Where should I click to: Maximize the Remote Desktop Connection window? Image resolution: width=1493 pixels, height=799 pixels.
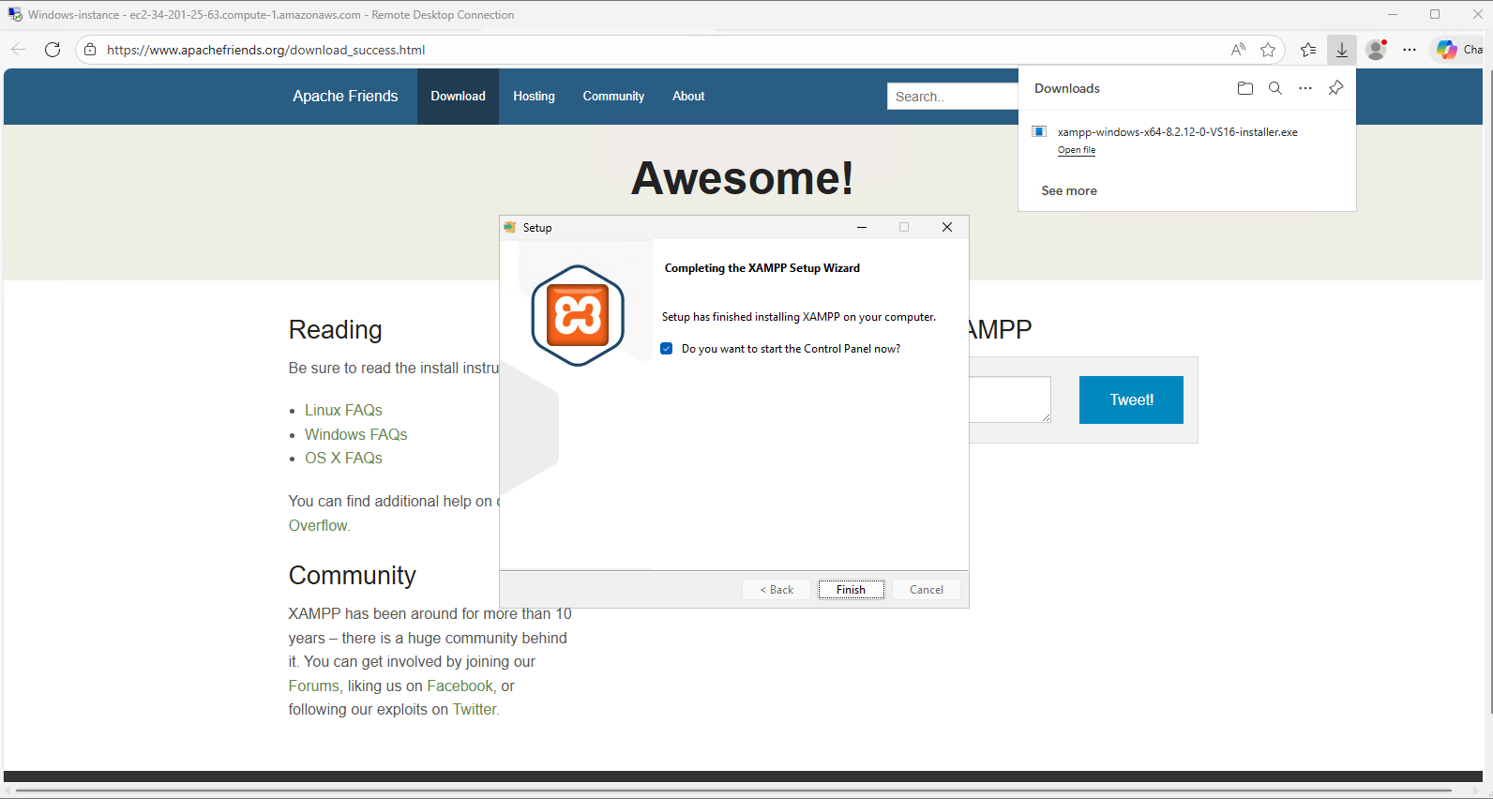tap(1435, 14)
